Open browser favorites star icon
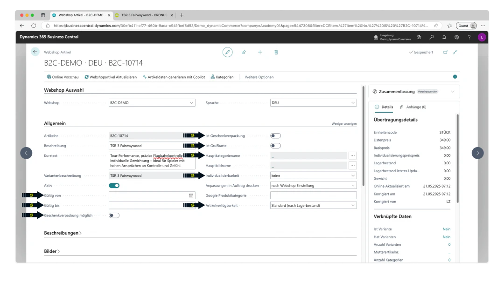 point(450,26)
